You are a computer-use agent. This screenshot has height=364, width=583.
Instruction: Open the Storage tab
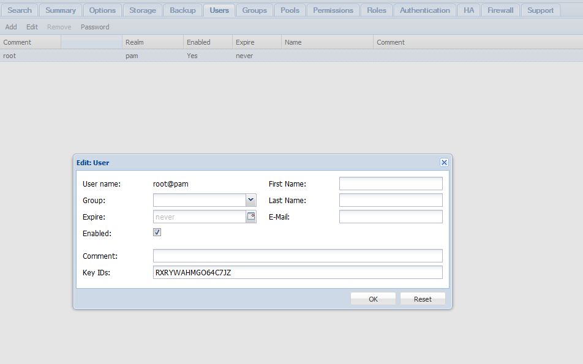click(x=142, y=10)
